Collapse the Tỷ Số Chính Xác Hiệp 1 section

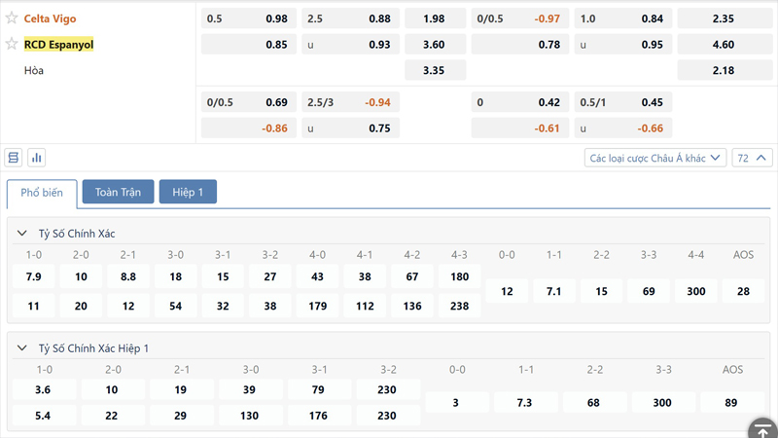[x=21, y=348]
